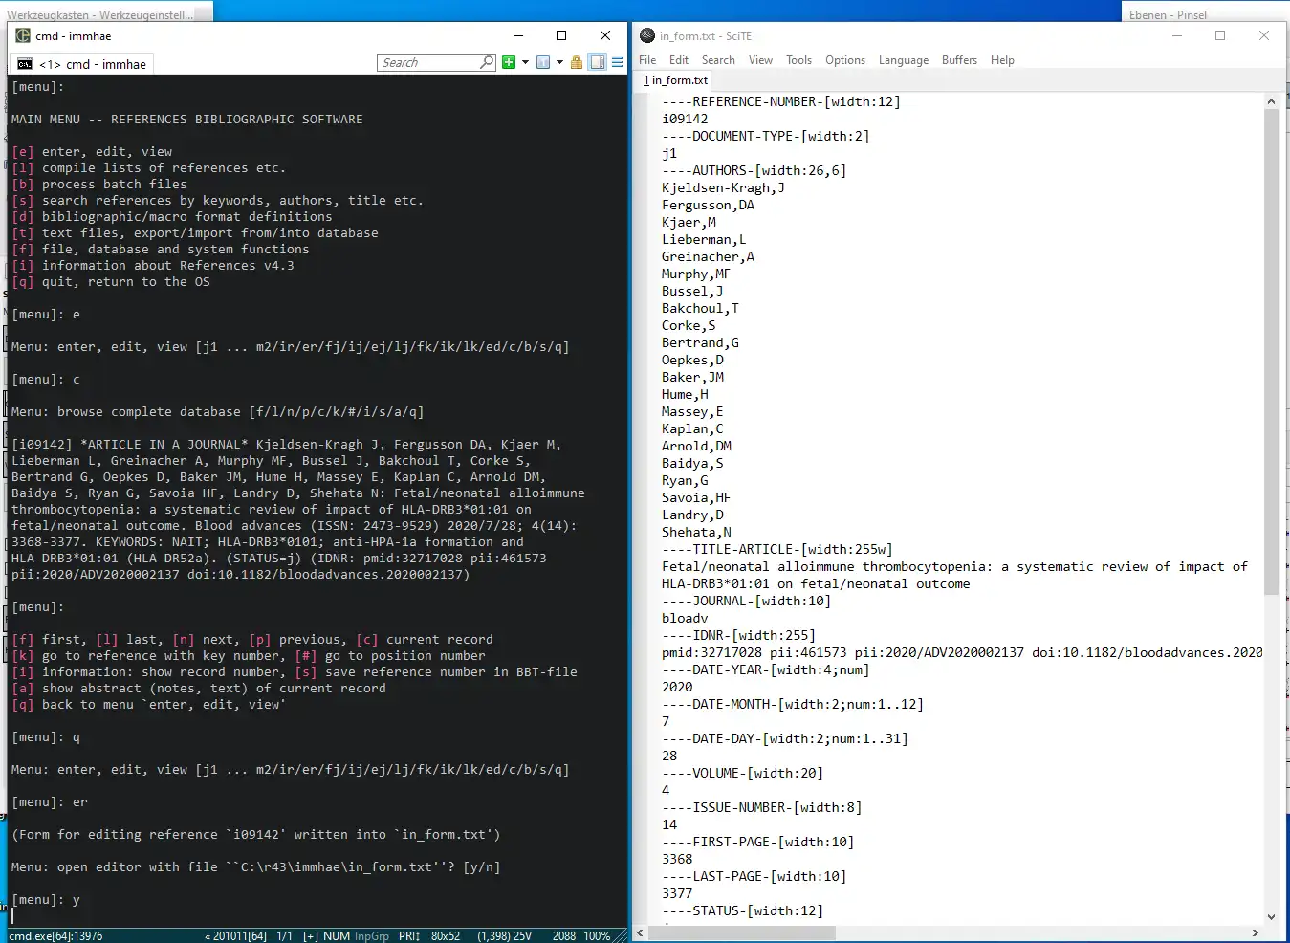Open new console dropdown arrow beside plus icon

coord(525,62)
